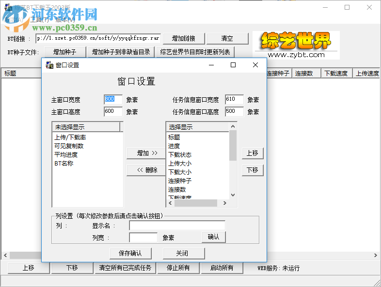The width and height of the screenshot is (381, 287).
Task: Click 增加种子到非缺省目录 button
Action: point(121,52)
